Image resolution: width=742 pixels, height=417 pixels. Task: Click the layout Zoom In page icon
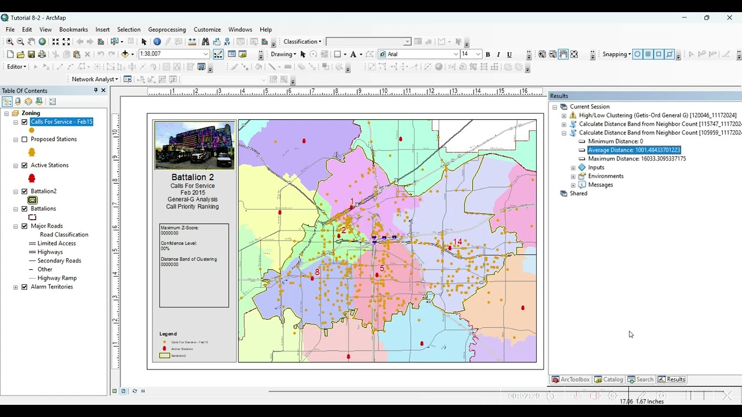click(x=542, y=54)
